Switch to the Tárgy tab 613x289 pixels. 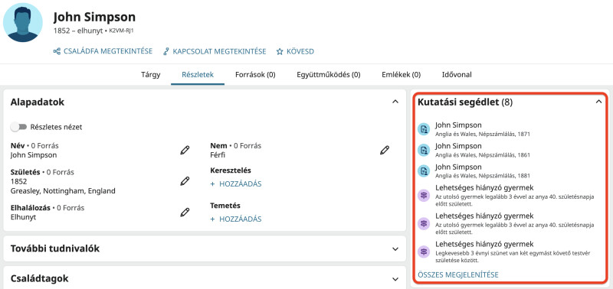pyautogui.click(x=150, y=74)
